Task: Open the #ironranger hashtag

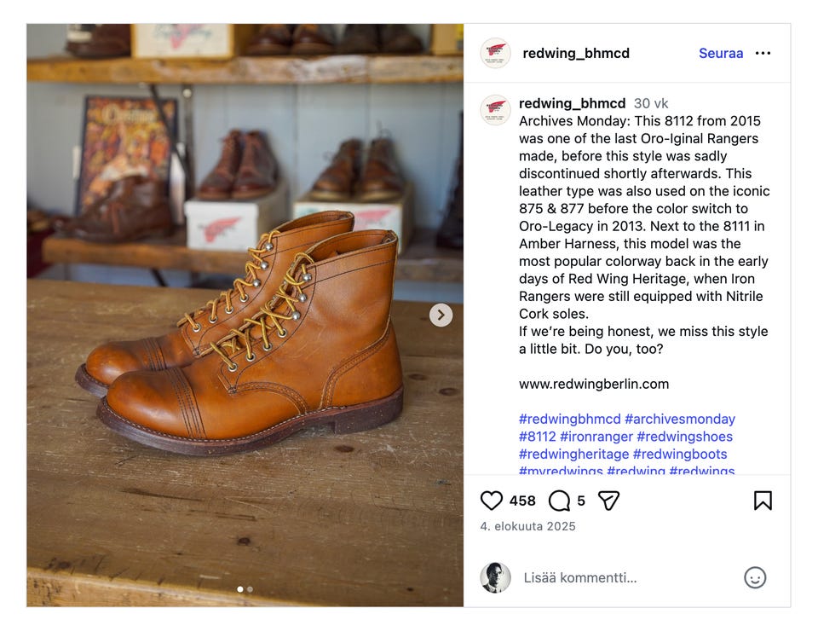Action: [596, 437]
